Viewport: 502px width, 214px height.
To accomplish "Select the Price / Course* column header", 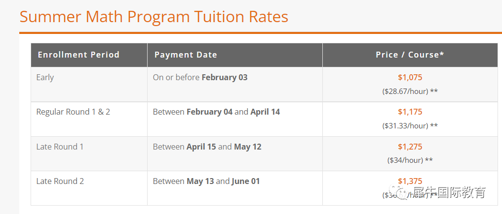I will pyautogui.click(x=410, y=55).
